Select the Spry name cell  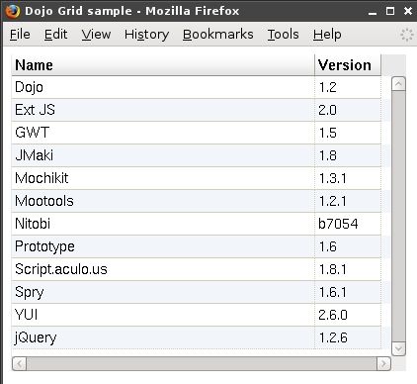(x=163, y=292)
